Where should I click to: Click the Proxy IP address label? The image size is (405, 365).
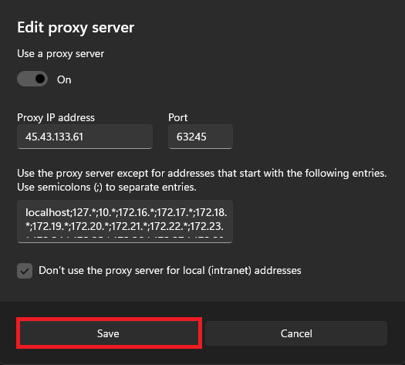click(56, 117)
